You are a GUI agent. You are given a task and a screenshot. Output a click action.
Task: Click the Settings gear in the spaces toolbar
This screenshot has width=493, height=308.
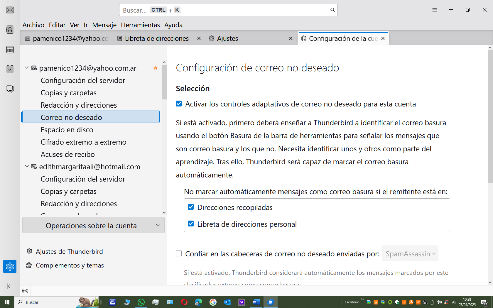10,266
